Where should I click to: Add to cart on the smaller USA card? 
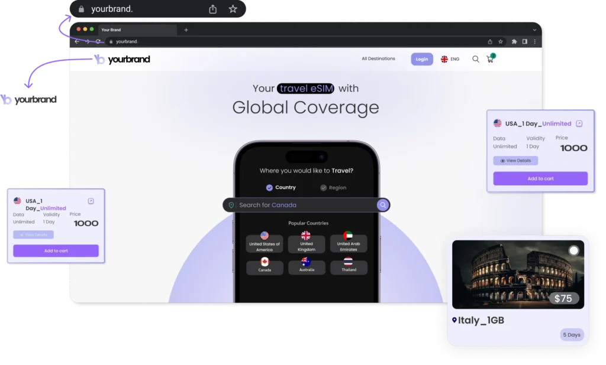click(56, 251)
